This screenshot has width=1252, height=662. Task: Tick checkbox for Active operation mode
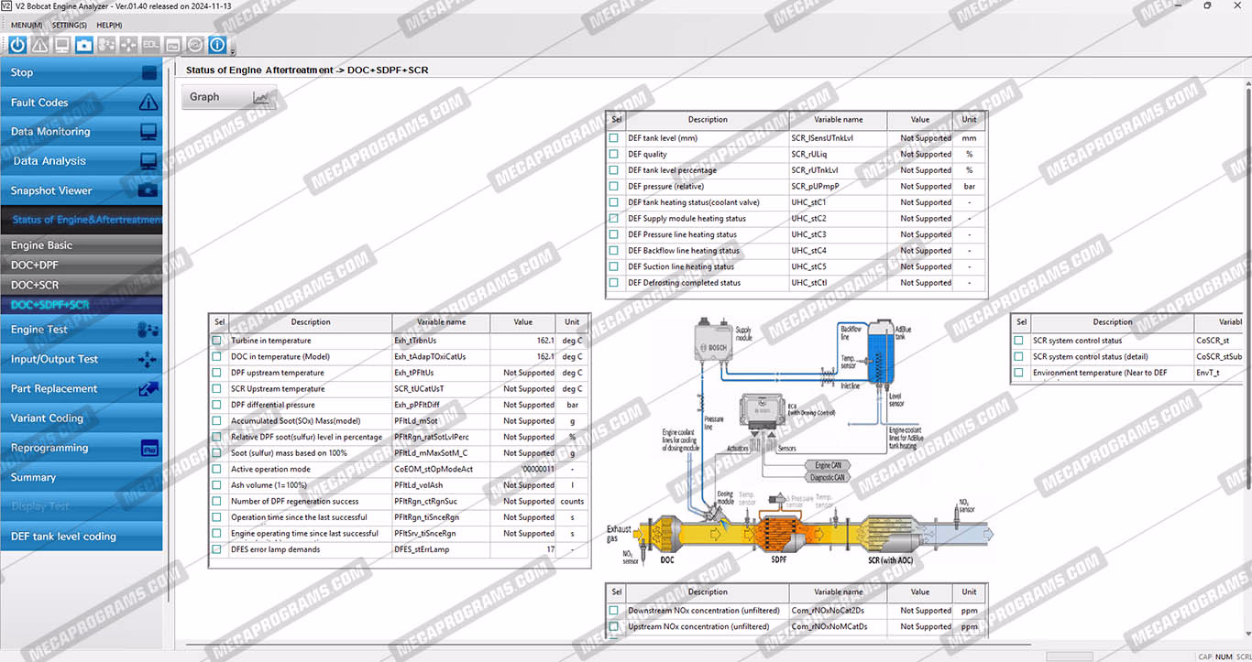(217, 469)
